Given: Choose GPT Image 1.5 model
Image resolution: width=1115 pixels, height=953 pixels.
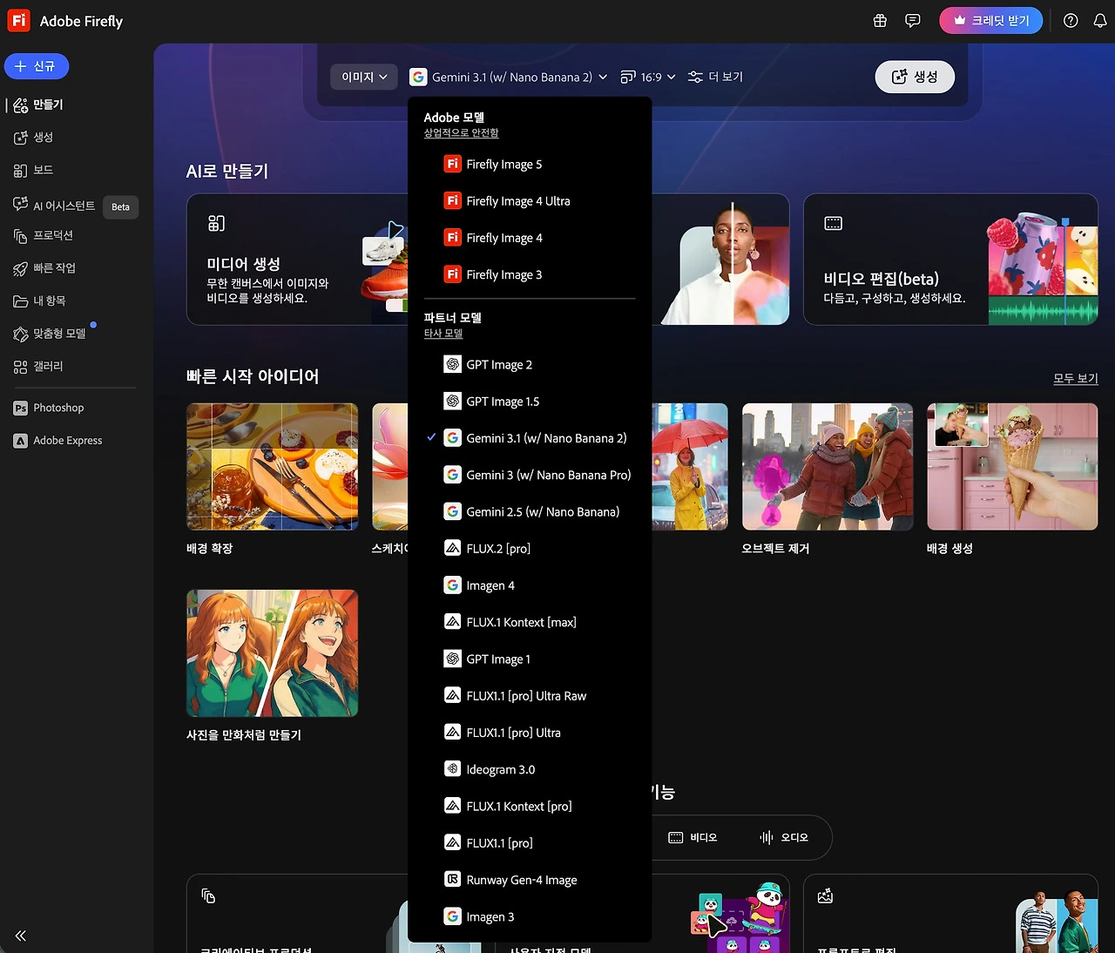Looking at the screenshot, I should (x=530, y=402).
